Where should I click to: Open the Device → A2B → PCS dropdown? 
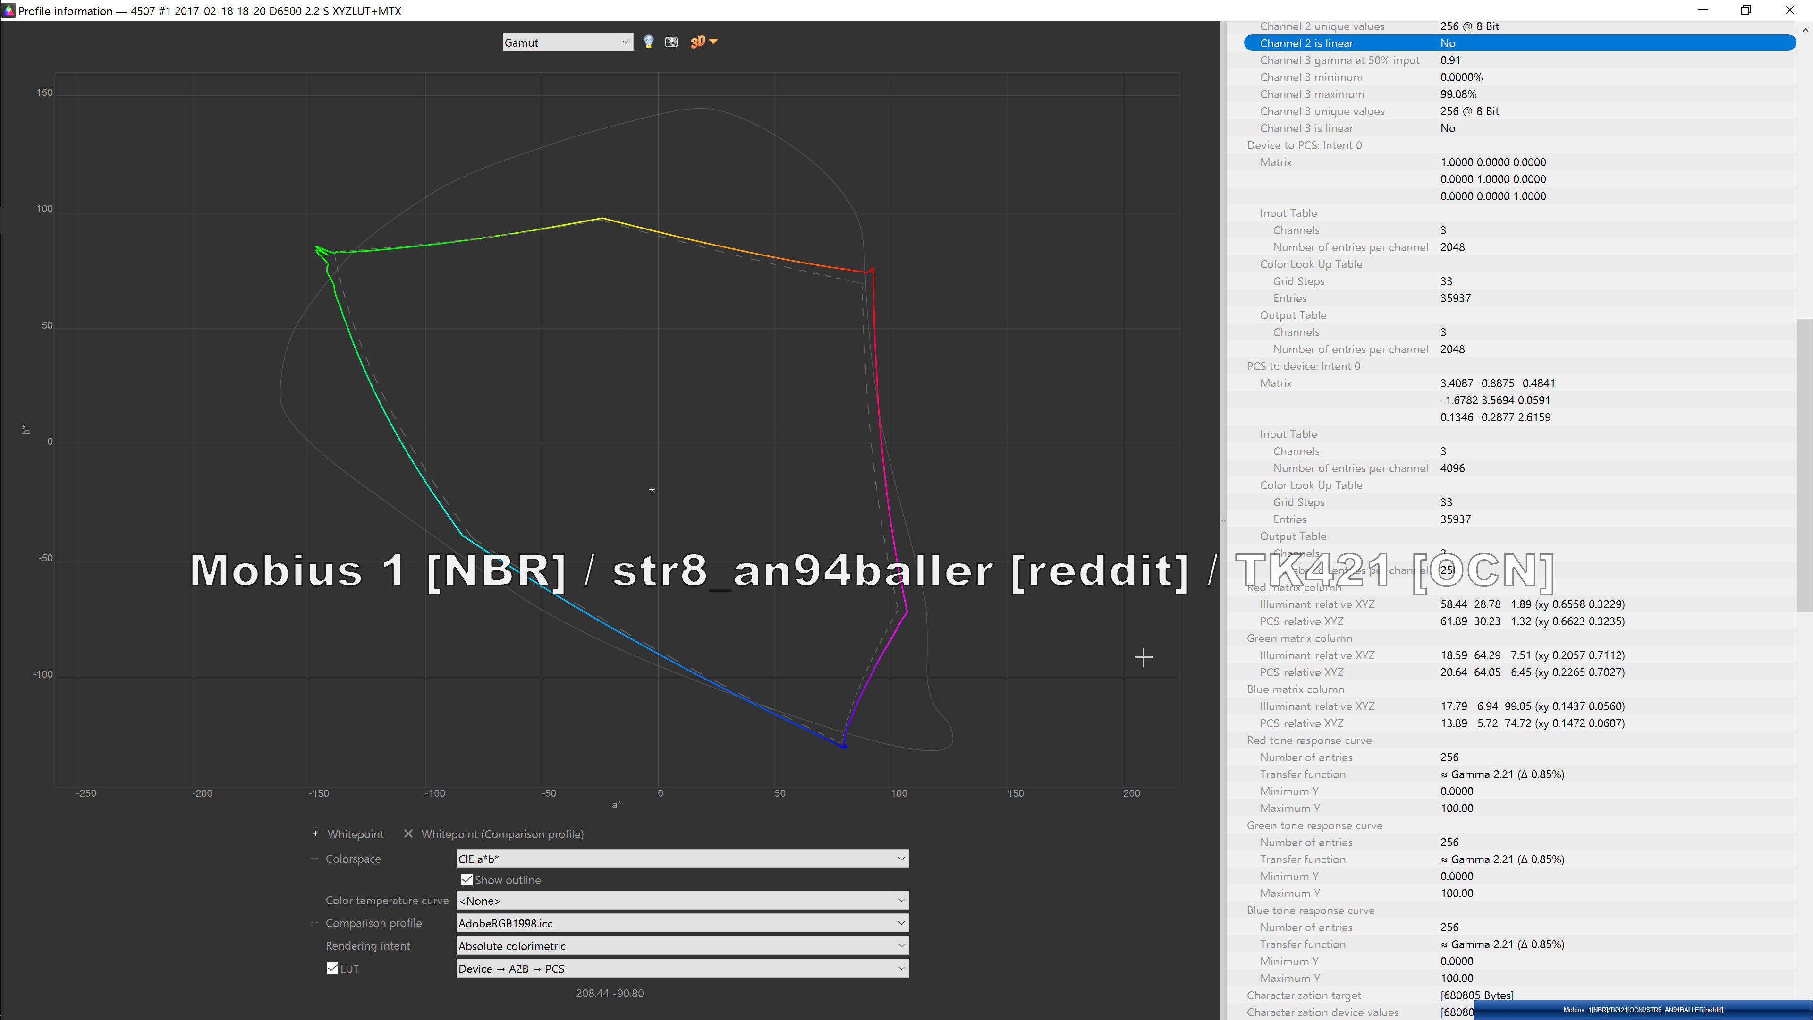click(x=682, y=969)
